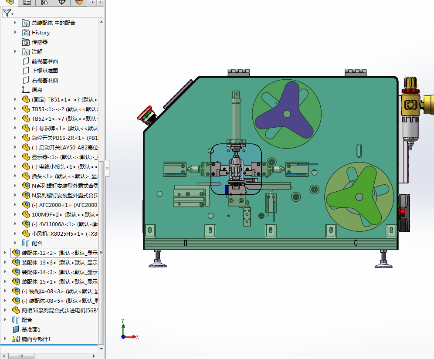Viewport: 434px width, 359px height.
Task: Click the History folder icon
Action: pos(25,32)
